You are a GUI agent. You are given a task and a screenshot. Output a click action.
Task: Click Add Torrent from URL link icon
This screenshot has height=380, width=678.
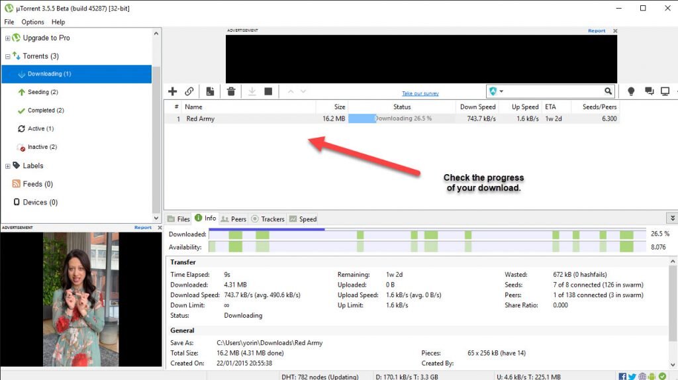pos(189,91)
